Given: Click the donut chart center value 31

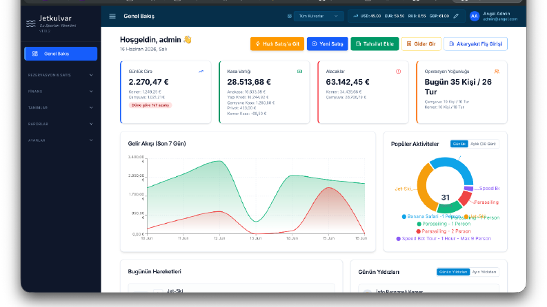Looking at the screenshot, I should click(446, 198).
